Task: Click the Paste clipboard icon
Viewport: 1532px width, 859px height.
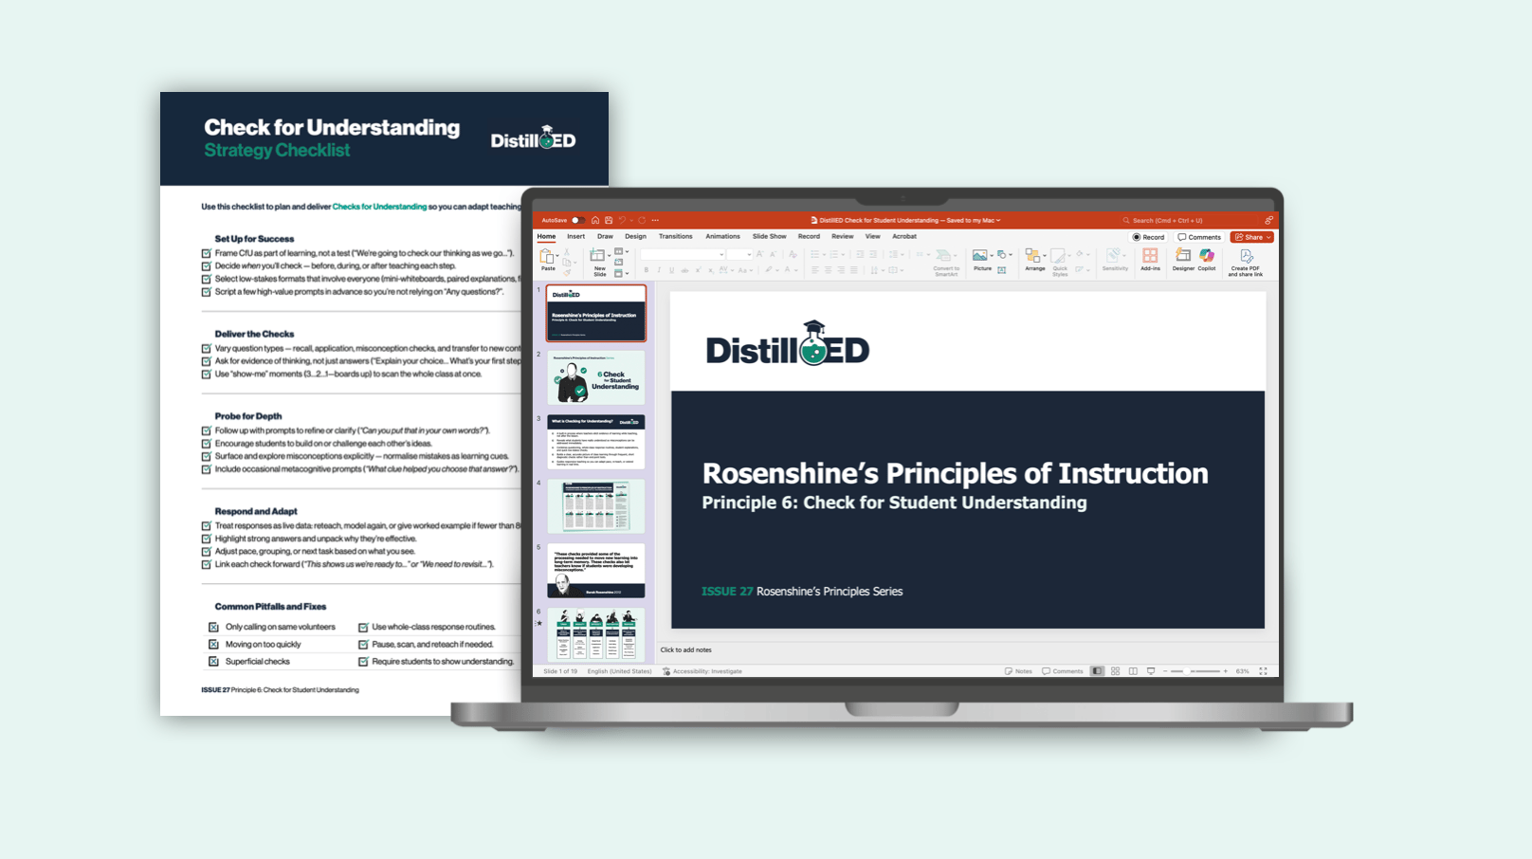Action: click(x=547, y=256)
